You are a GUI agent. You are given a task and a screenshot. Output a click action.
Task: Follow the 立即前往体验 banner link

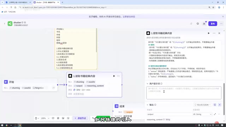point(129,17)
